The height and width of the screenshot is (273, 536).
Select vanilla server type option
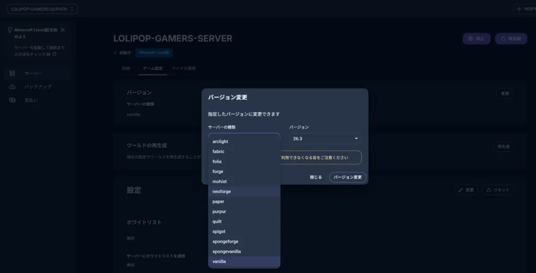coord(244,262)
